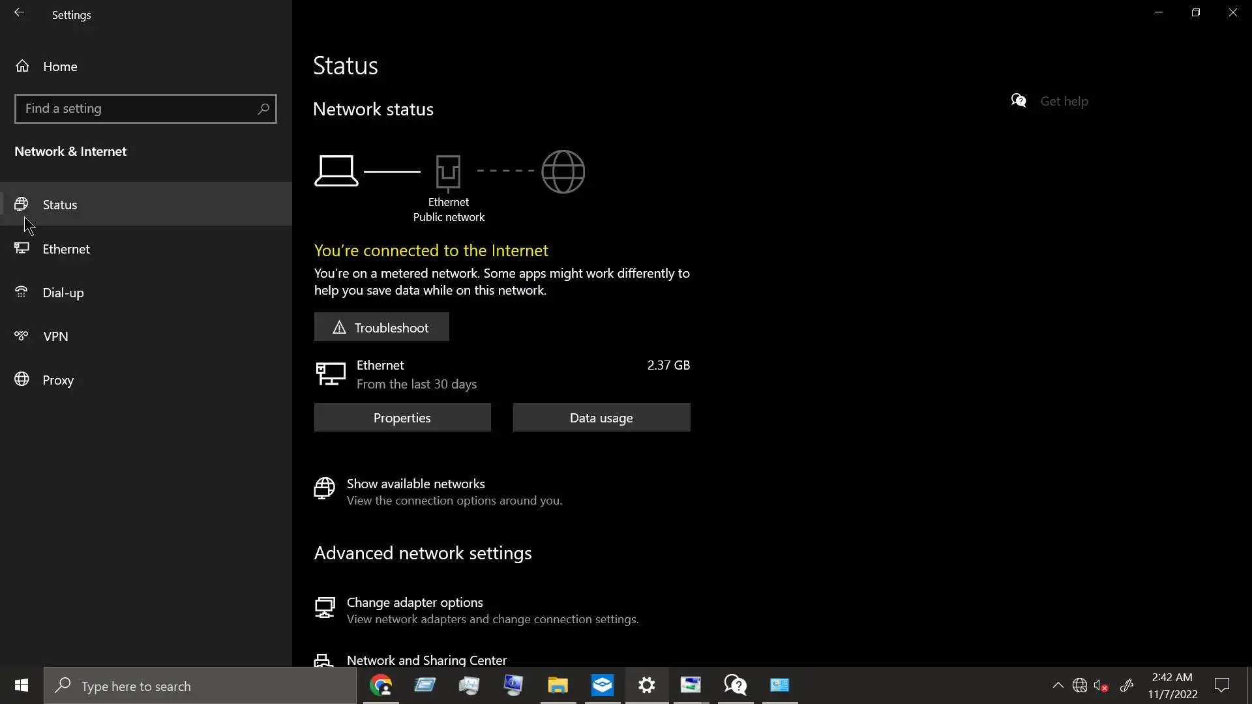The height and width of the screenshot is (704, 1252).
Task: Click the Proxy globe icon in the sidebar
Action: (22, 379)
